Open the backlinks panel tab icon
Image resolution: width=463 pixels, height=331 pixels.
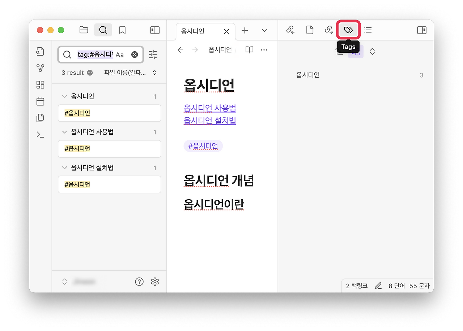(x=290, y=30)
